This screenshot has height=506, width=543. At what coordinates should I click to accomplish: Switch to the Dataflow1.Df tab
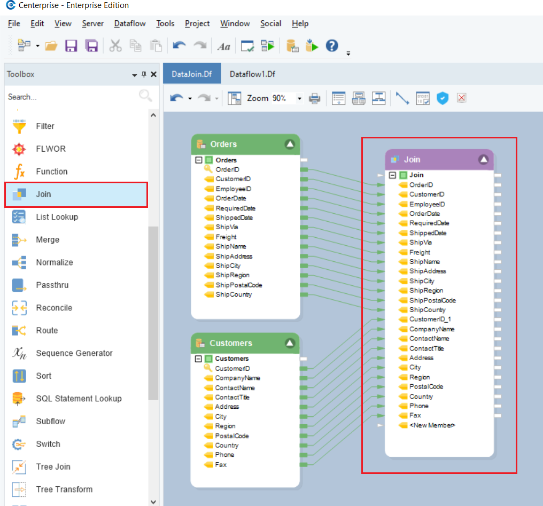pos(252,74)
